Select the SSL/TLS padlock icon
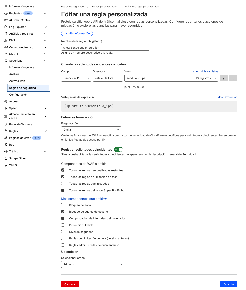 5,54
